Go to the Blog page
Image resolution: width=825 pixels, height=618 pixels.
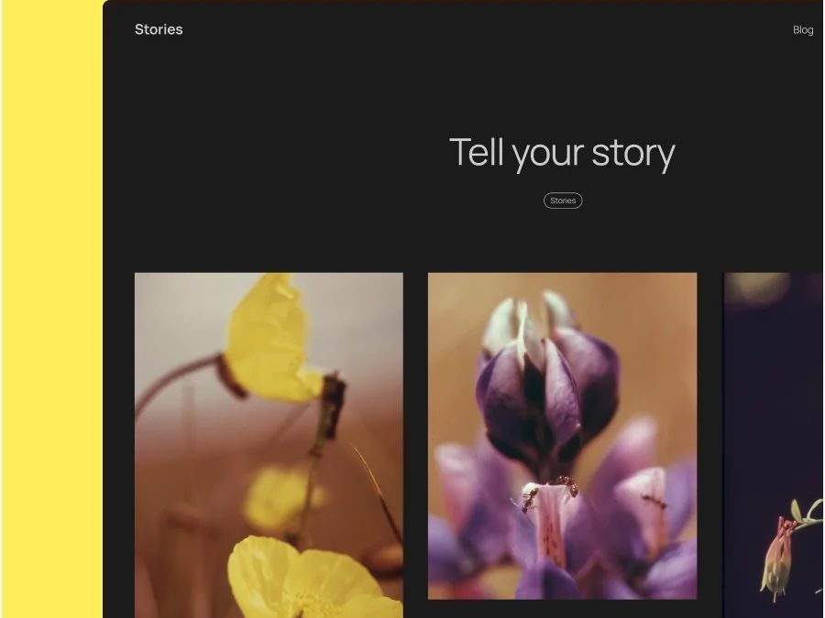pos(803,30)
